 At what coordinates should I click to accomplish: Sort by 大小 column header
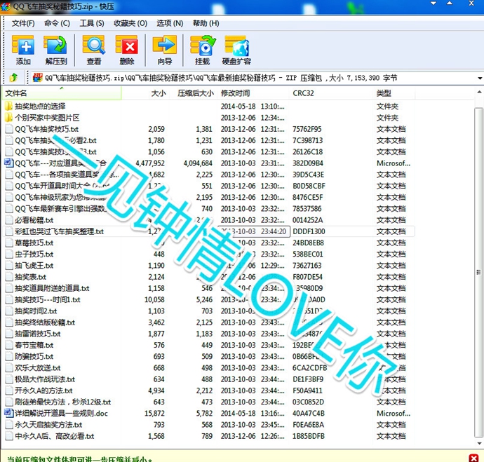click(145, 93)
